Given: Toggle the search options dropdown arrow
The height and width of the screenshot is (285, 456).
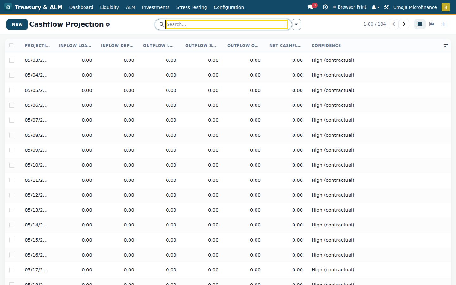Looking at the screenshot, I should pyautogui.click(x=296, y=24).
